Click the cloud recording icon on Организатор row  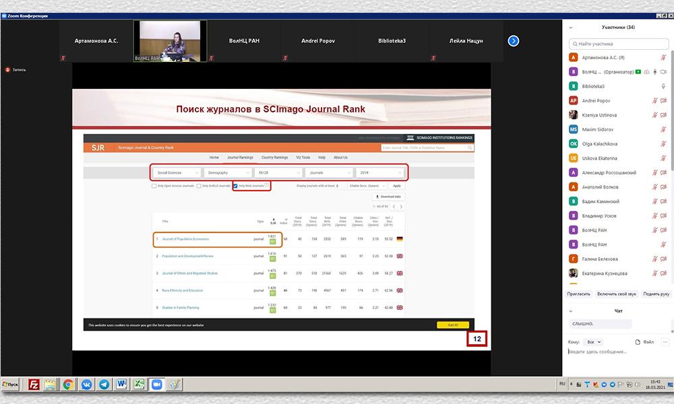(646, 71)
